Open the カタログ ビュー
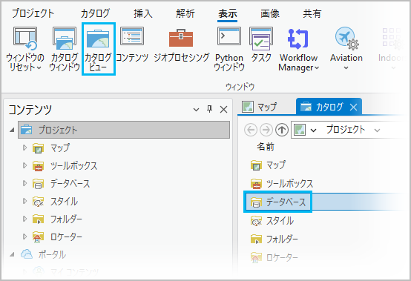The width and height of the screenshot is (411, 281). coord(98,49)
